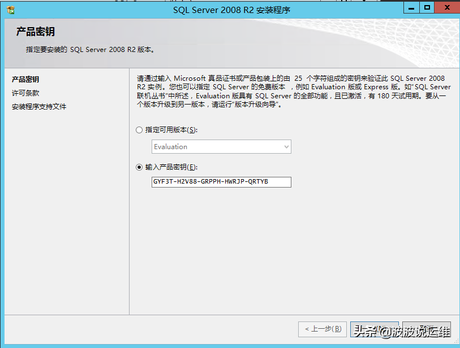Click the 指定要安装的 SQL Server 2008 R2 版本 subtitle
460x348 pixels.
tap(90, 50)
